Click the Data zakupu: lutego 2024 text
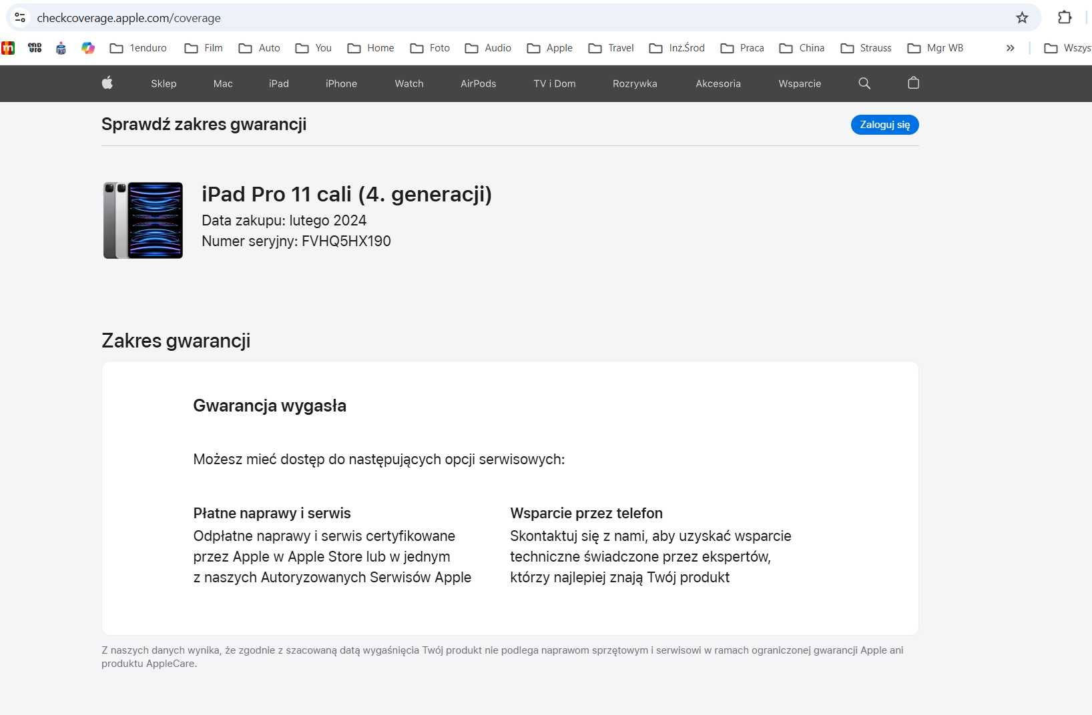This screenshot has width=1092, height=715. coord(284,221)
